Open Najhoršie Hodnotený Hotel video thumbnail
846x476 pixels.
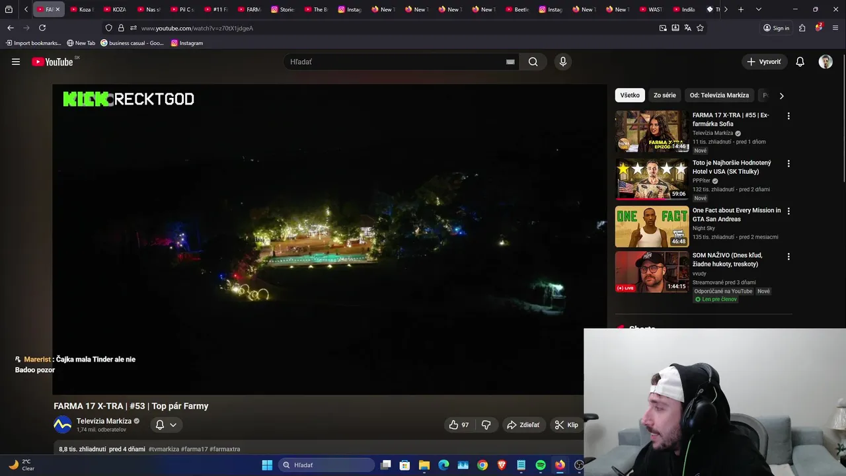click(652, 179)
